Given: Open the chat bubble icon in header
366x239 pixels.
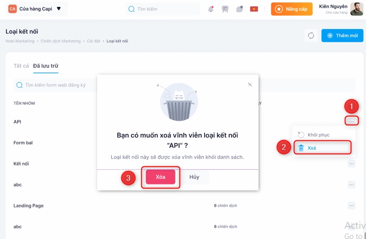Looking at the screenshot, I should pyautogui.click(x=239, y=9).
